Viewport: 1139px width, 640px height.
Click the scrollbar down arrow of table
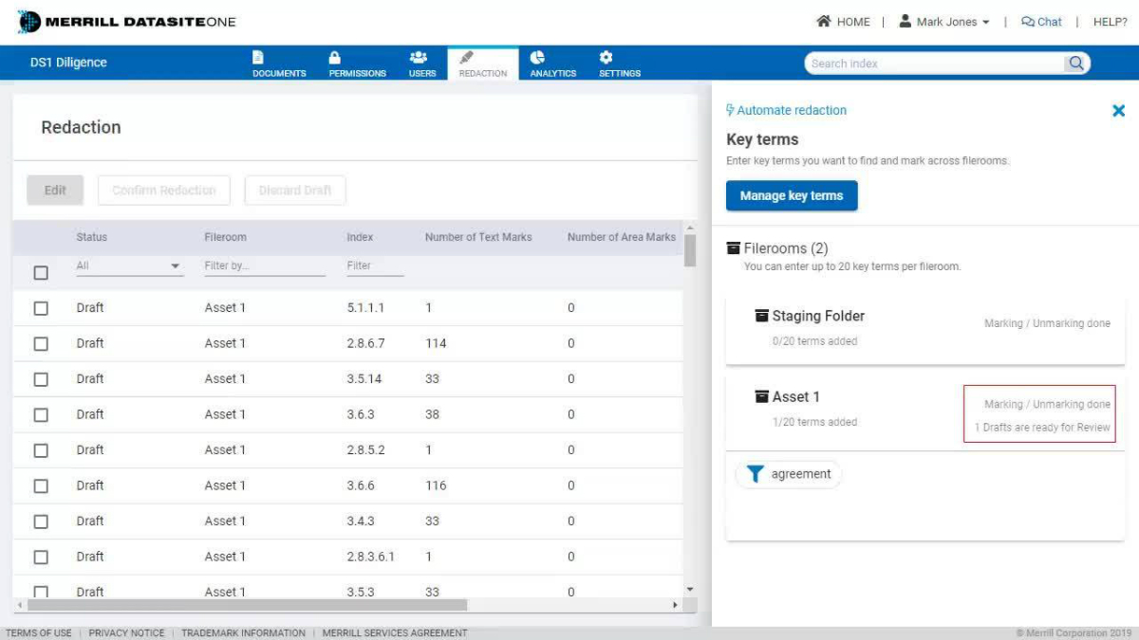coord(690,590)
